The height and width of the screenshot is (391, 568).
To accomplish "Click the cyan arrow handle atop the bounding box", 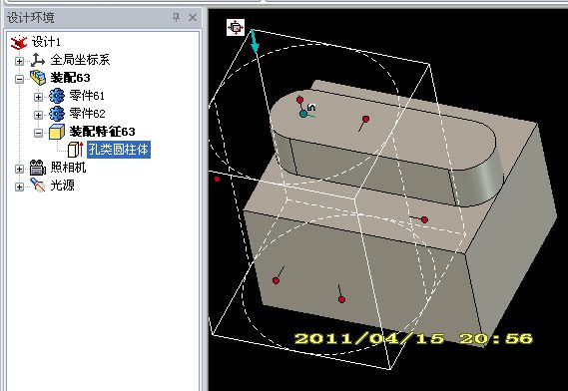I will click(255, 42).
